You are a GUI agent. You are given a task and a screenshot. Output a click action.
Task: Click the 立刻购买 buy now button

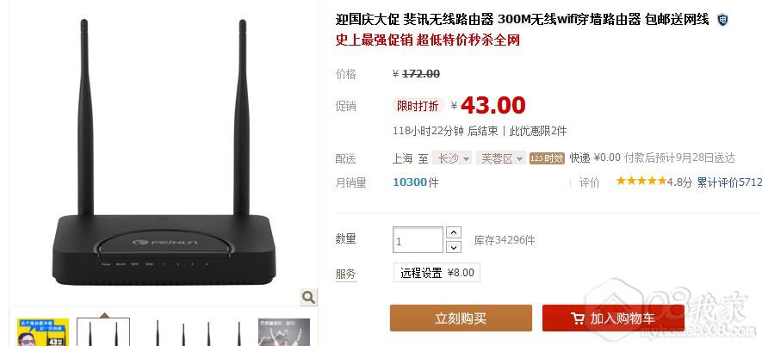[461, 318]
